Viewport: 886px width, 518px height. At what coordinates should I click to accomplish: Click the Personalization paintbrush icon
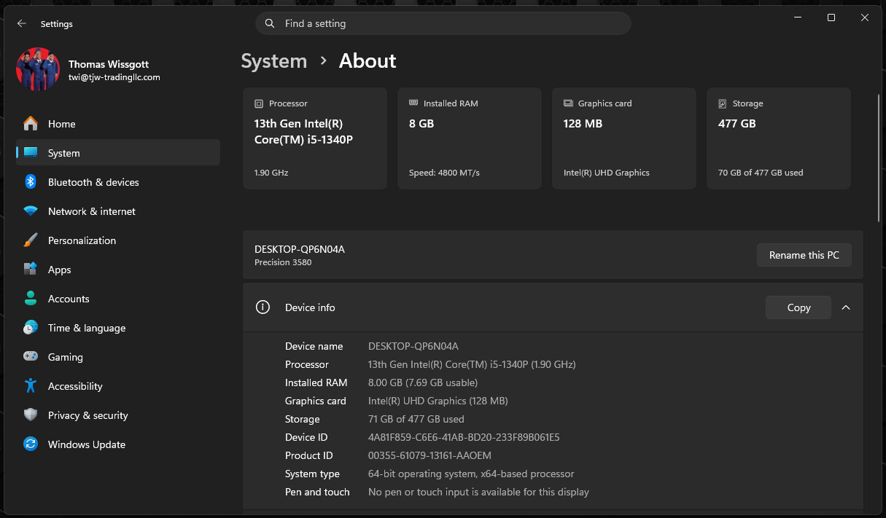pos(31,240)
